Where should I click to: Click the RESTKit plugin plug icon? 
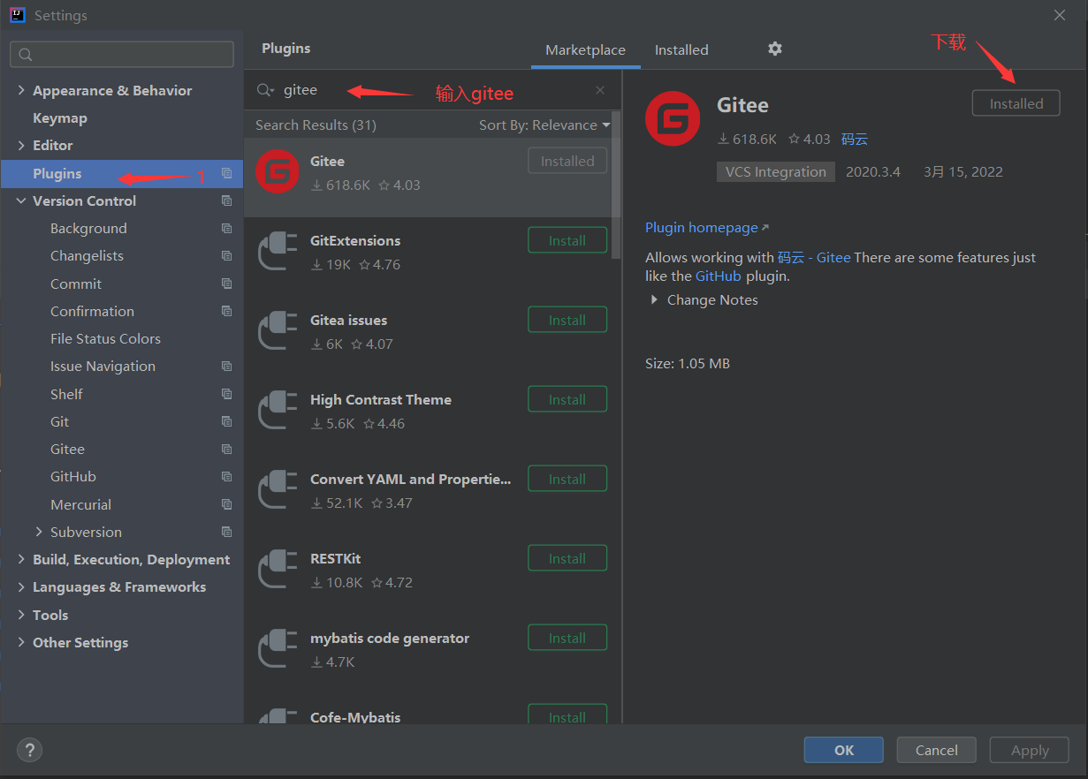click(x=278, y=570)
